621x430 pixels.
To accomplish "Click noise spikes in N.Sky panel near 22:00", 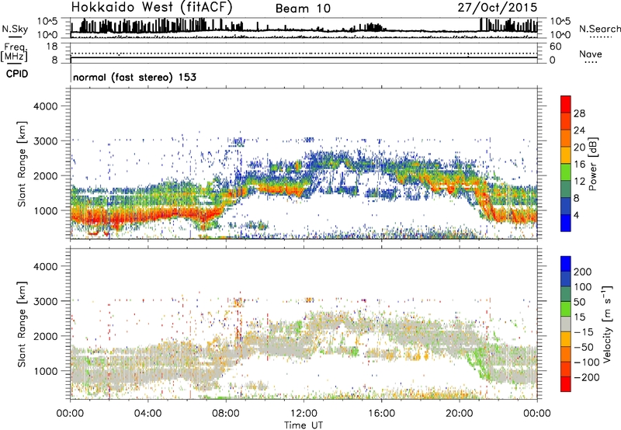I will [509, 25].
